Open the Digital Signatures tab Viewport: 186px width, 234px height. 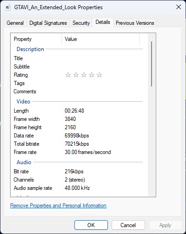coord(48,23)
